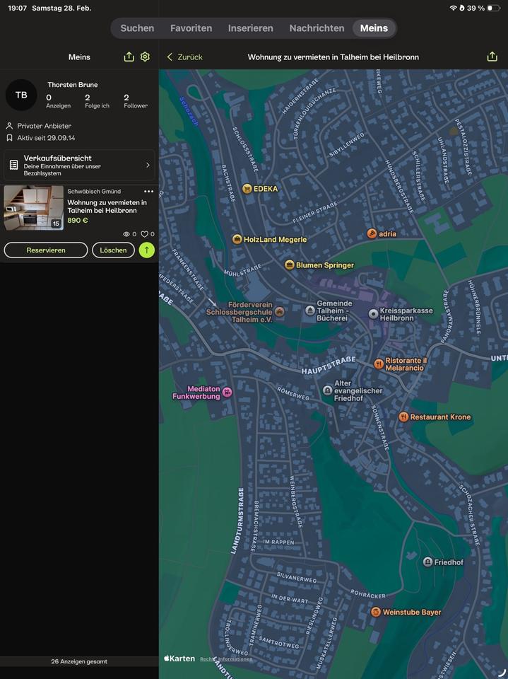Open the Nachrichten tab

tap(317, 28)
